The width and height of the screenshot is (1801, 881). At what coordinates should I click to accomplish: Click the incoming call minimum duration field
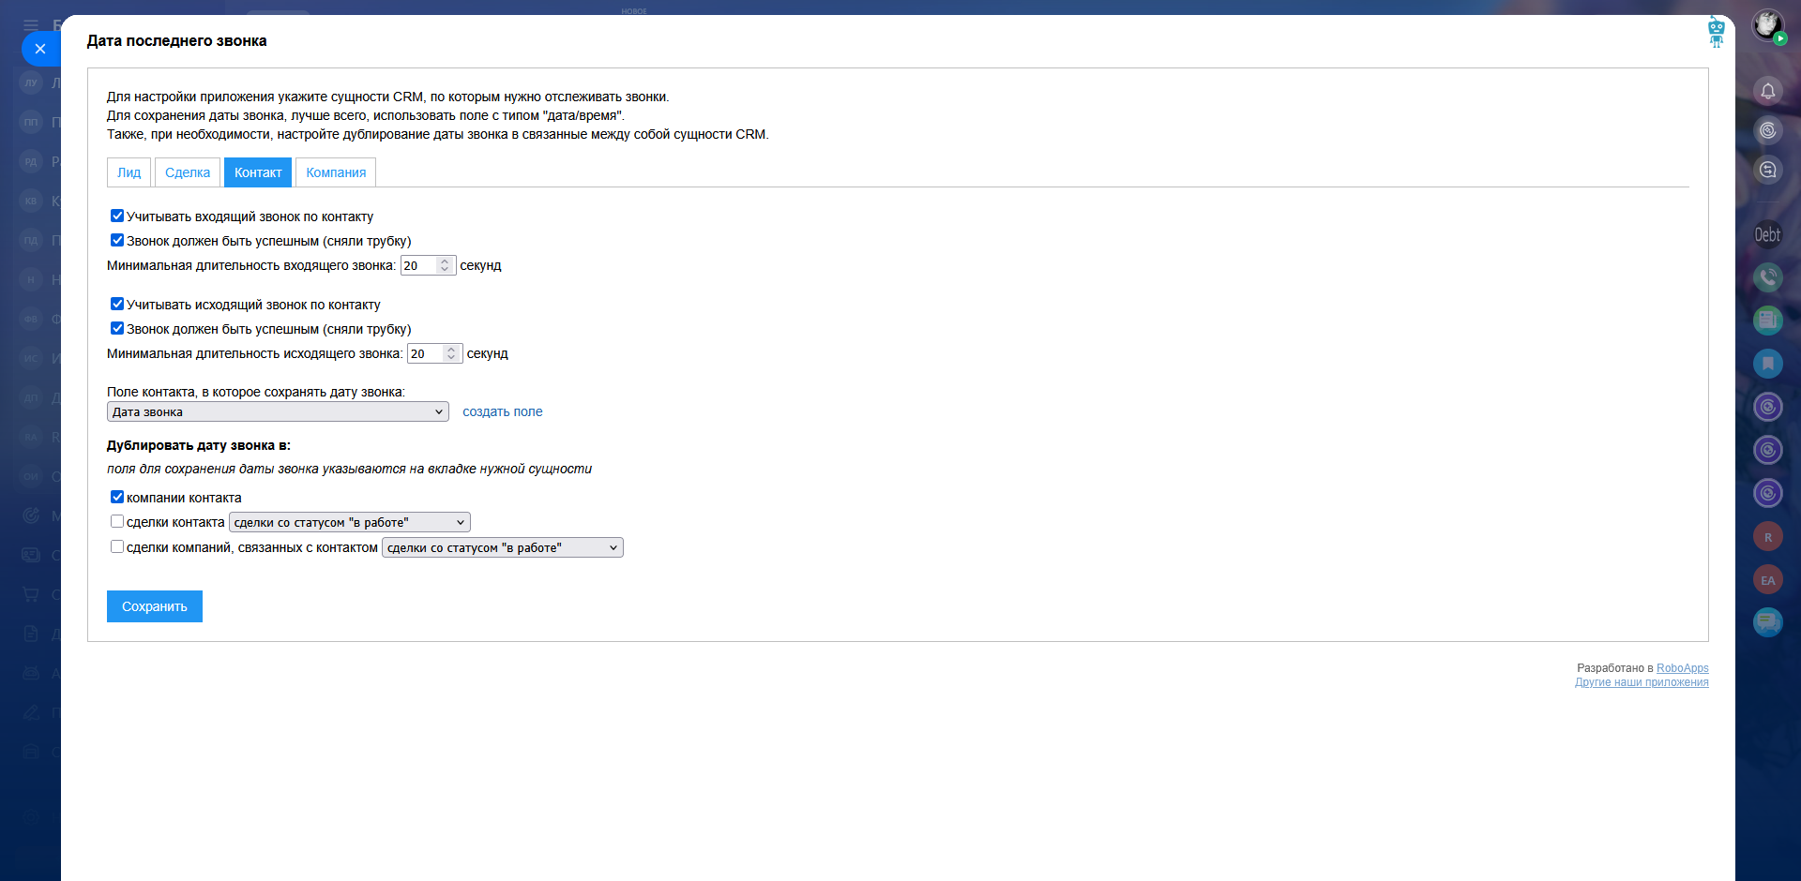pos(419,266)
